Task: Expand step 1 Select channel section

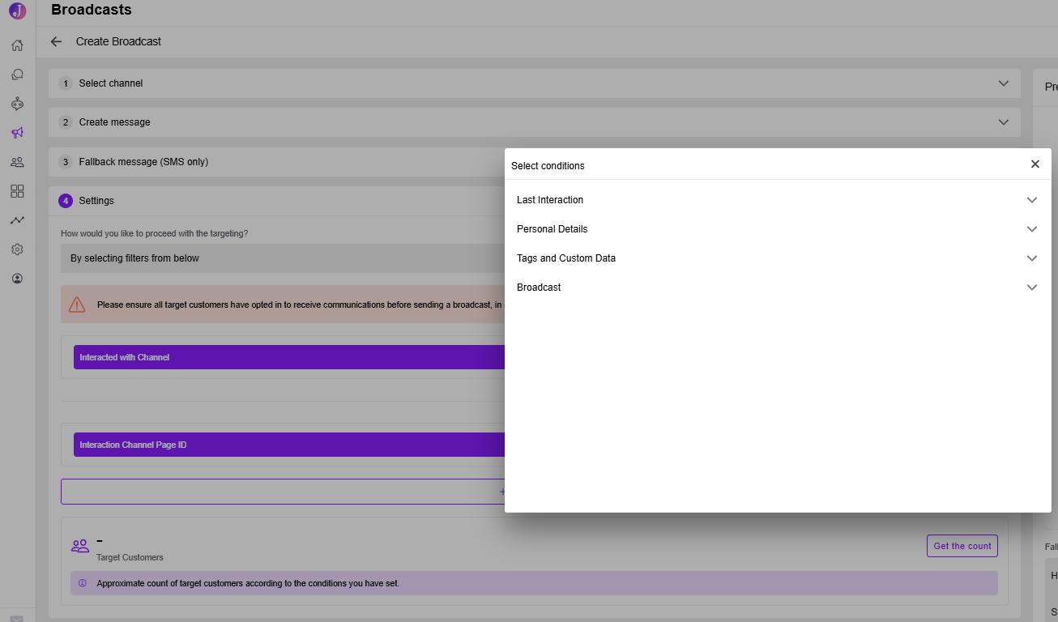Action: coord(535,83)
